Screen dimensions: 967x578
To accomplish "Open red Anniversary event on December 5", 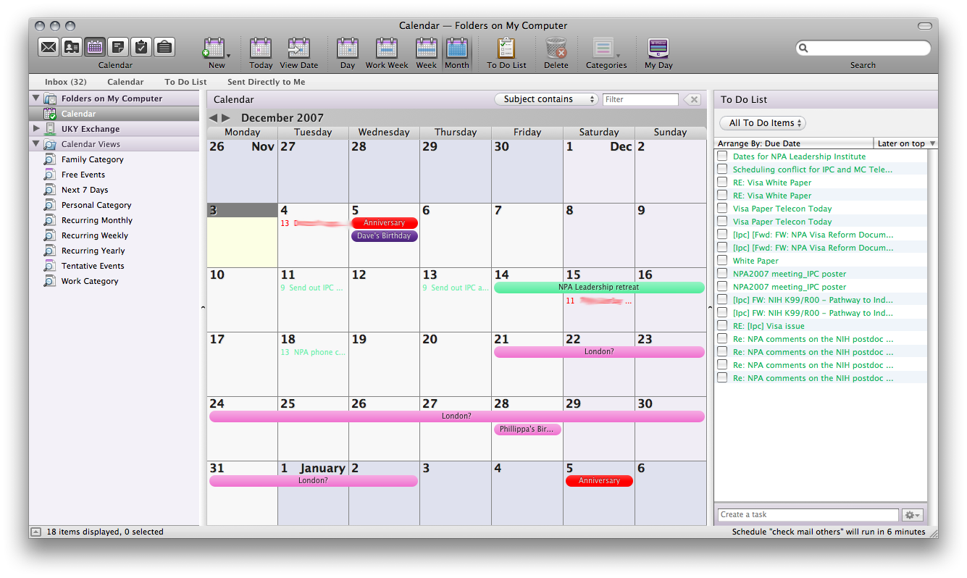I will [385, 223].
